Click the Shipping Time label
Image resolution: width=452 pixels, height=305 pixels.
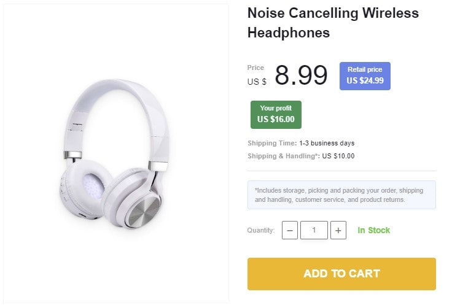point(272,143)
